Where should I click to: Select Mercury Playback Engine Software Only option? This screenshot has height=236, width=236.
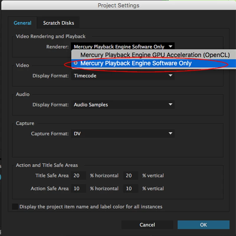pyautogui.click(x=153, y=63)
